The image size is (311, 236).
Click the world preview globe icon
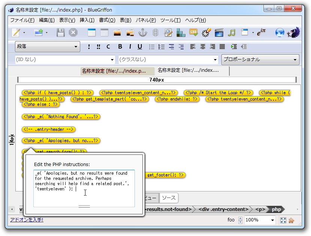(x=279, y=33)
